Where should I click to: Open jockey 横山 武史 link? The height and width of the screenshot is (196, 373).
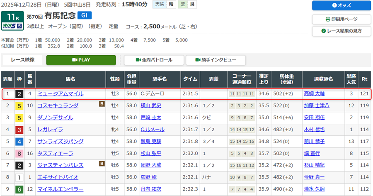151,105
